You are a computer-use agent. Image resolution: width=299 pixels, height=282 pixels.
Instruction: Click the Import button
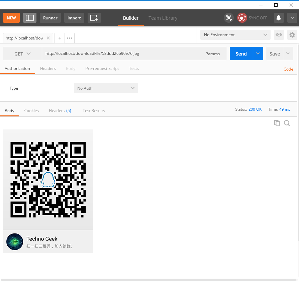click(x=74, y=18)
